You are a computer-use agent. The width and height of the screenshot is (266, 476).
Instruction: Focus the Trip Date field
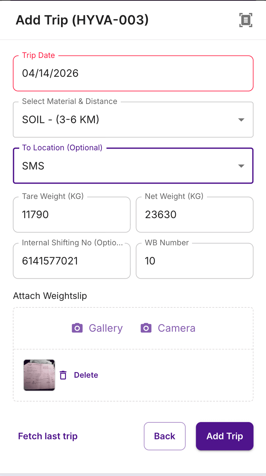[x=133, y=73]
